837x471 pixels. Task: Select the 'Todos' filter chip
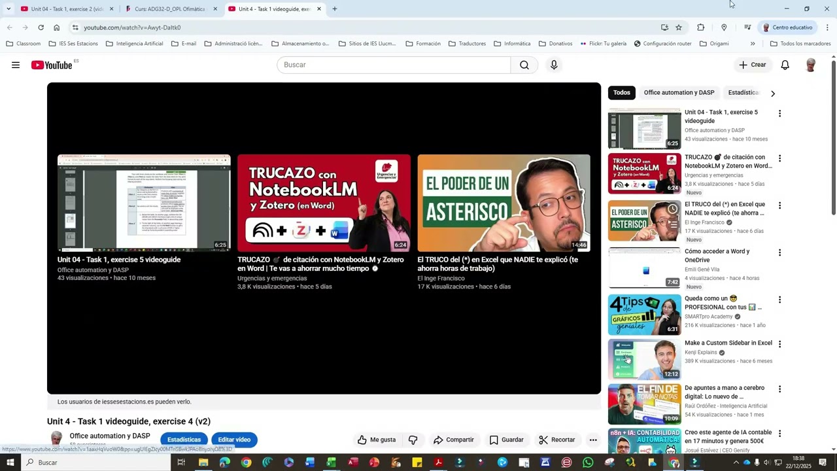pyautogui.click(x=622, y=93)
